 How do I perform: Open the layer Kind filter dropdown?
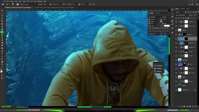coord(180,12)
